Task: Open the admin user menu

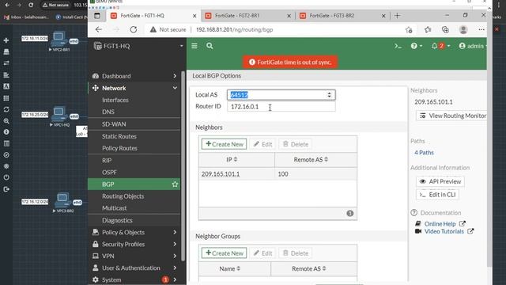Action: pyautogui.click(x=473, y=46)
